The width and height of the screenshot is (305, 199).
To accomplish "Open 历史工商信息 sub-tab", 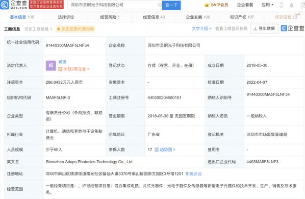I will click(x=38, y=29).
